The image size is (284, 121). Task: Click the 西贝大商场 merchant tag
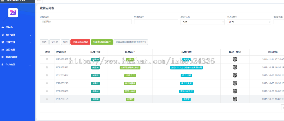pos(130,91)
